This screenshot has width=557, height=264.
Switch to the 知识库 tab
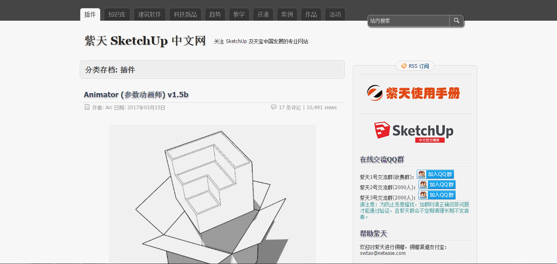tap(117, 14)
